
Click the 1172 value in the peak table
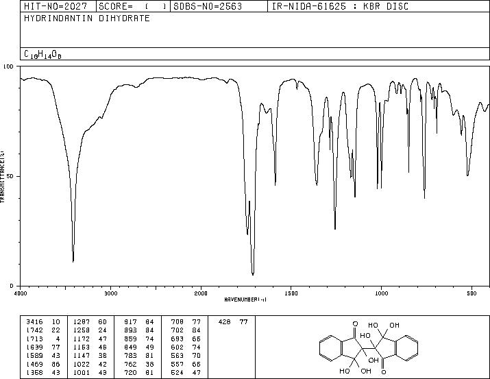pos(82,339)
